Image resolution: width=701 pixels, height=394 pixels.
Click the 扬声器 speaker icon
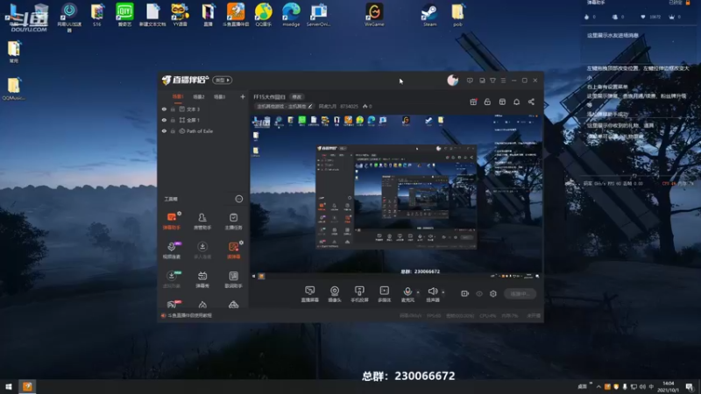click(432, 292)
